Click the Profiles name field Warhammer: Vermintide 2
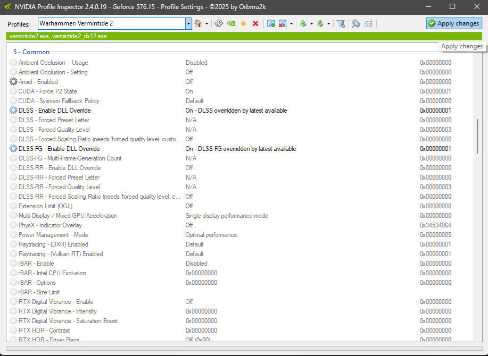 tap(112, 23)
